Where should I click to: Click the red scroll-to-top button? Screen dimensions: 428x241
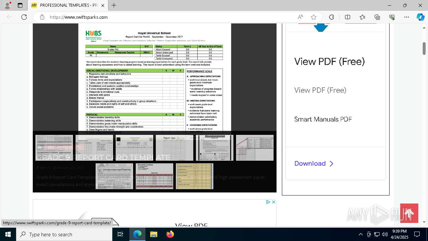pyautogui.click(x=409, y=213)
